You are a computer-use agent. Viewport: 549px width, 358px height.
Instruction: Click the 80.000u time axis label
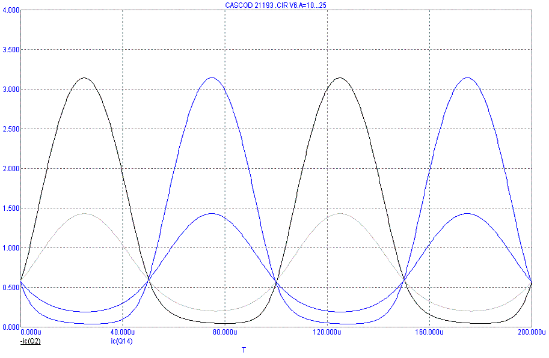coord(225,332)
